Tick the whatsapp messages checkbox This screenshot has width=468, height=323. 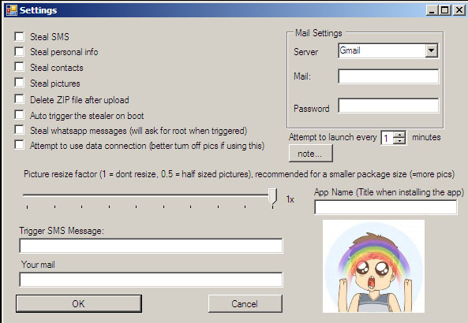coord(20,130)
